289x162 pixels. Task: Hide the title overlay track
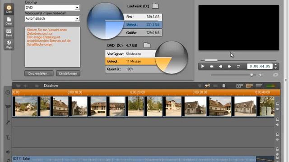coord(277,139)
